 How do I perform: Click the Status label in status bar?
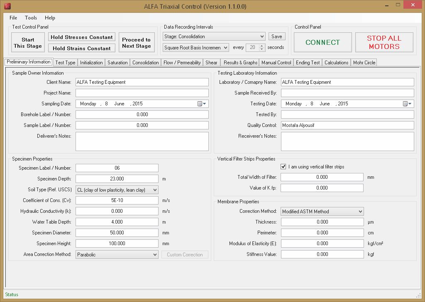click(12, 295)
